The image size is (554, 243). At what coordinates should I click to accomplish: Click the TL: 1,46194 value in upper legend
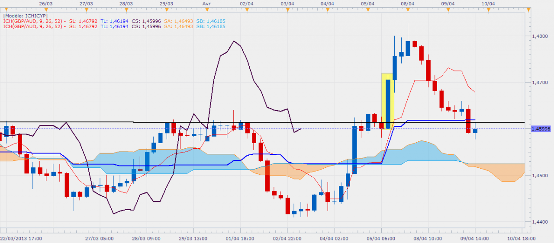(x=115, y=21)
